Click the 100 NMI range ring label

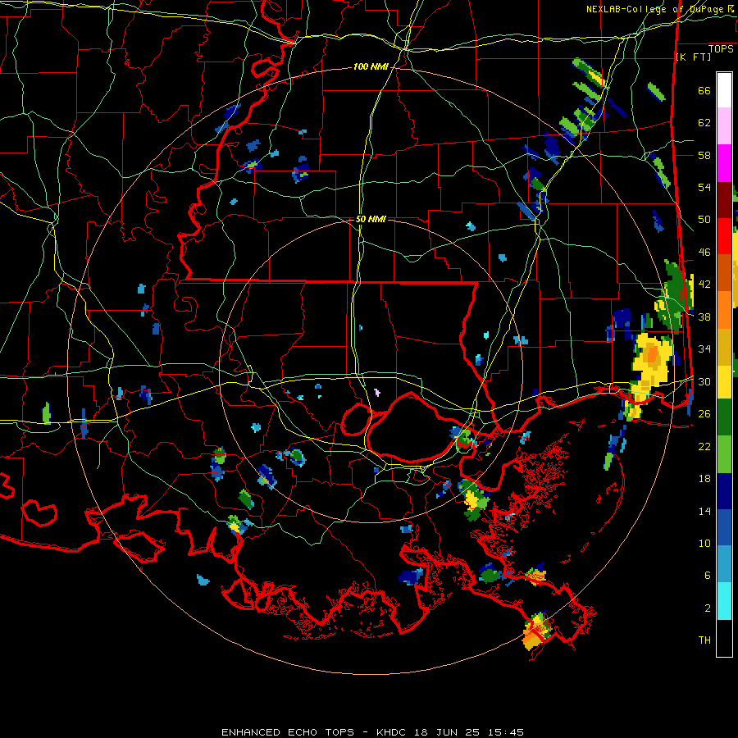pos(371,67)
